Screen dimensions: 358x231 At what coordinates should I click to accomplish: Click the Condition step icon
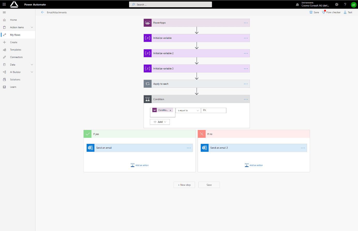pos(148,99)
